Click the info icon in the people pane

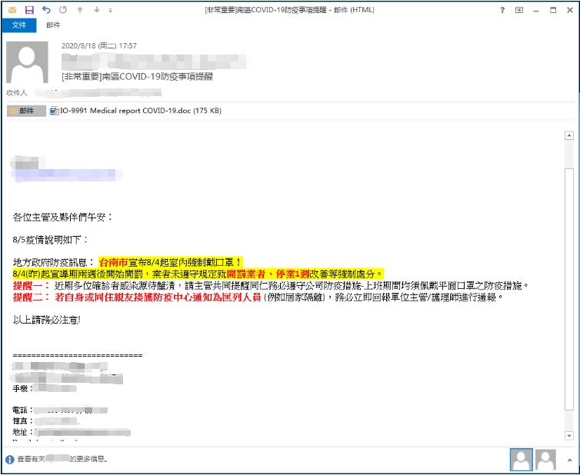(10, 459)
